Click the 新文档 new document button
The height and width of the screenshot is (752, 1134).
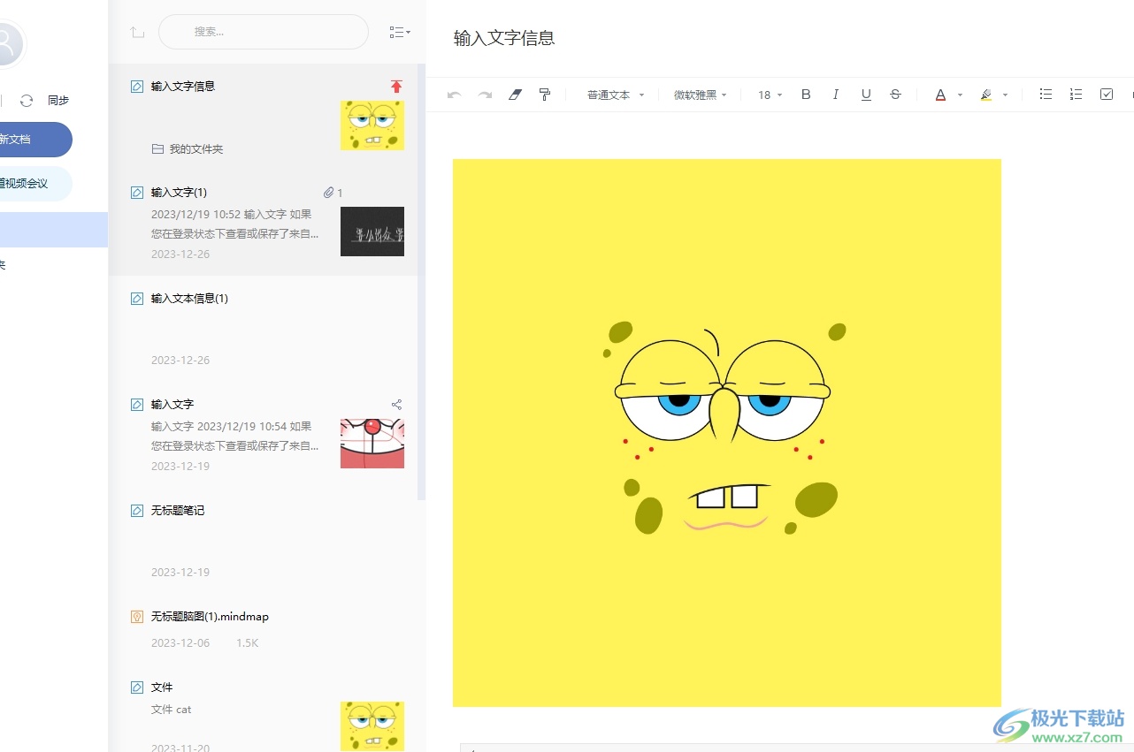[35, 140]
